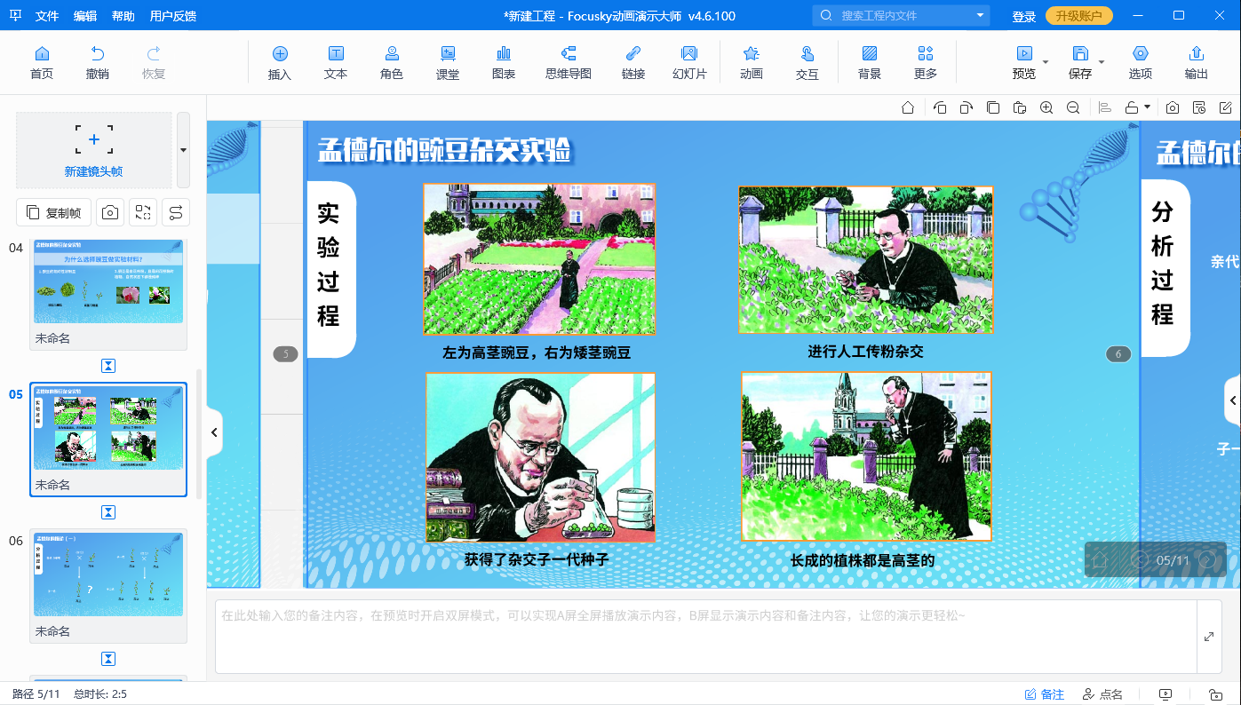The height and width of the screenshot is (705, 1241).
Task: Open the 插入 insert tool
Action: 280,63
